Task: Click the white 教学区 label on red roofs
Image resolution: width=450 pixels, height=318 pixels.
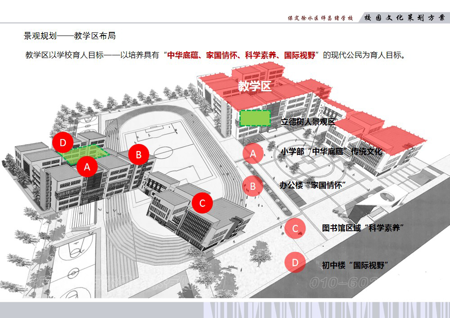Action: (255, 86)
